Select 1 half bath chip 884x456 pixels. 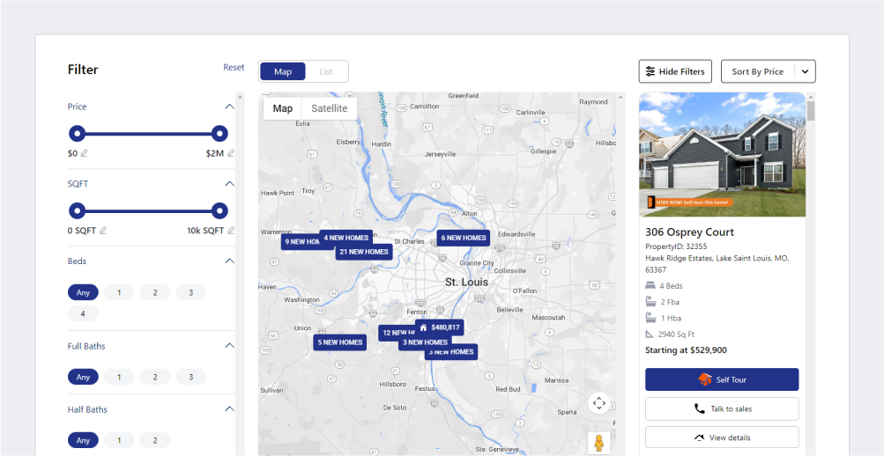coord(119,440)
